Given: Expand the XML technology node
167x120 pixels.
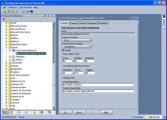Looking at the screenshot, I should tap(6, 106).
